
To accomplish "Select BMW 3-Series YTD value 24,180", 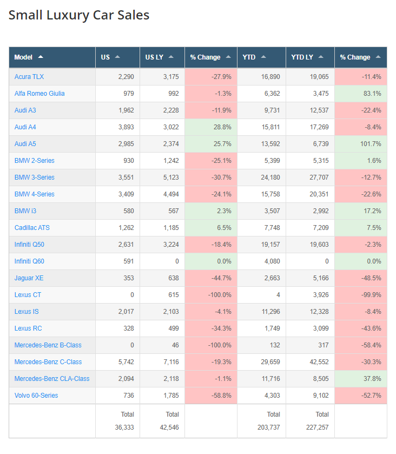I will [x=270, y=177].
